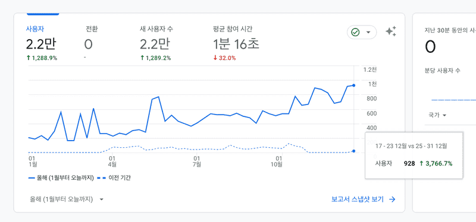Open the 올해 (1월부터 오늘까지) date range dropdown
Screen dimensions: 476x222
point(67,199)
